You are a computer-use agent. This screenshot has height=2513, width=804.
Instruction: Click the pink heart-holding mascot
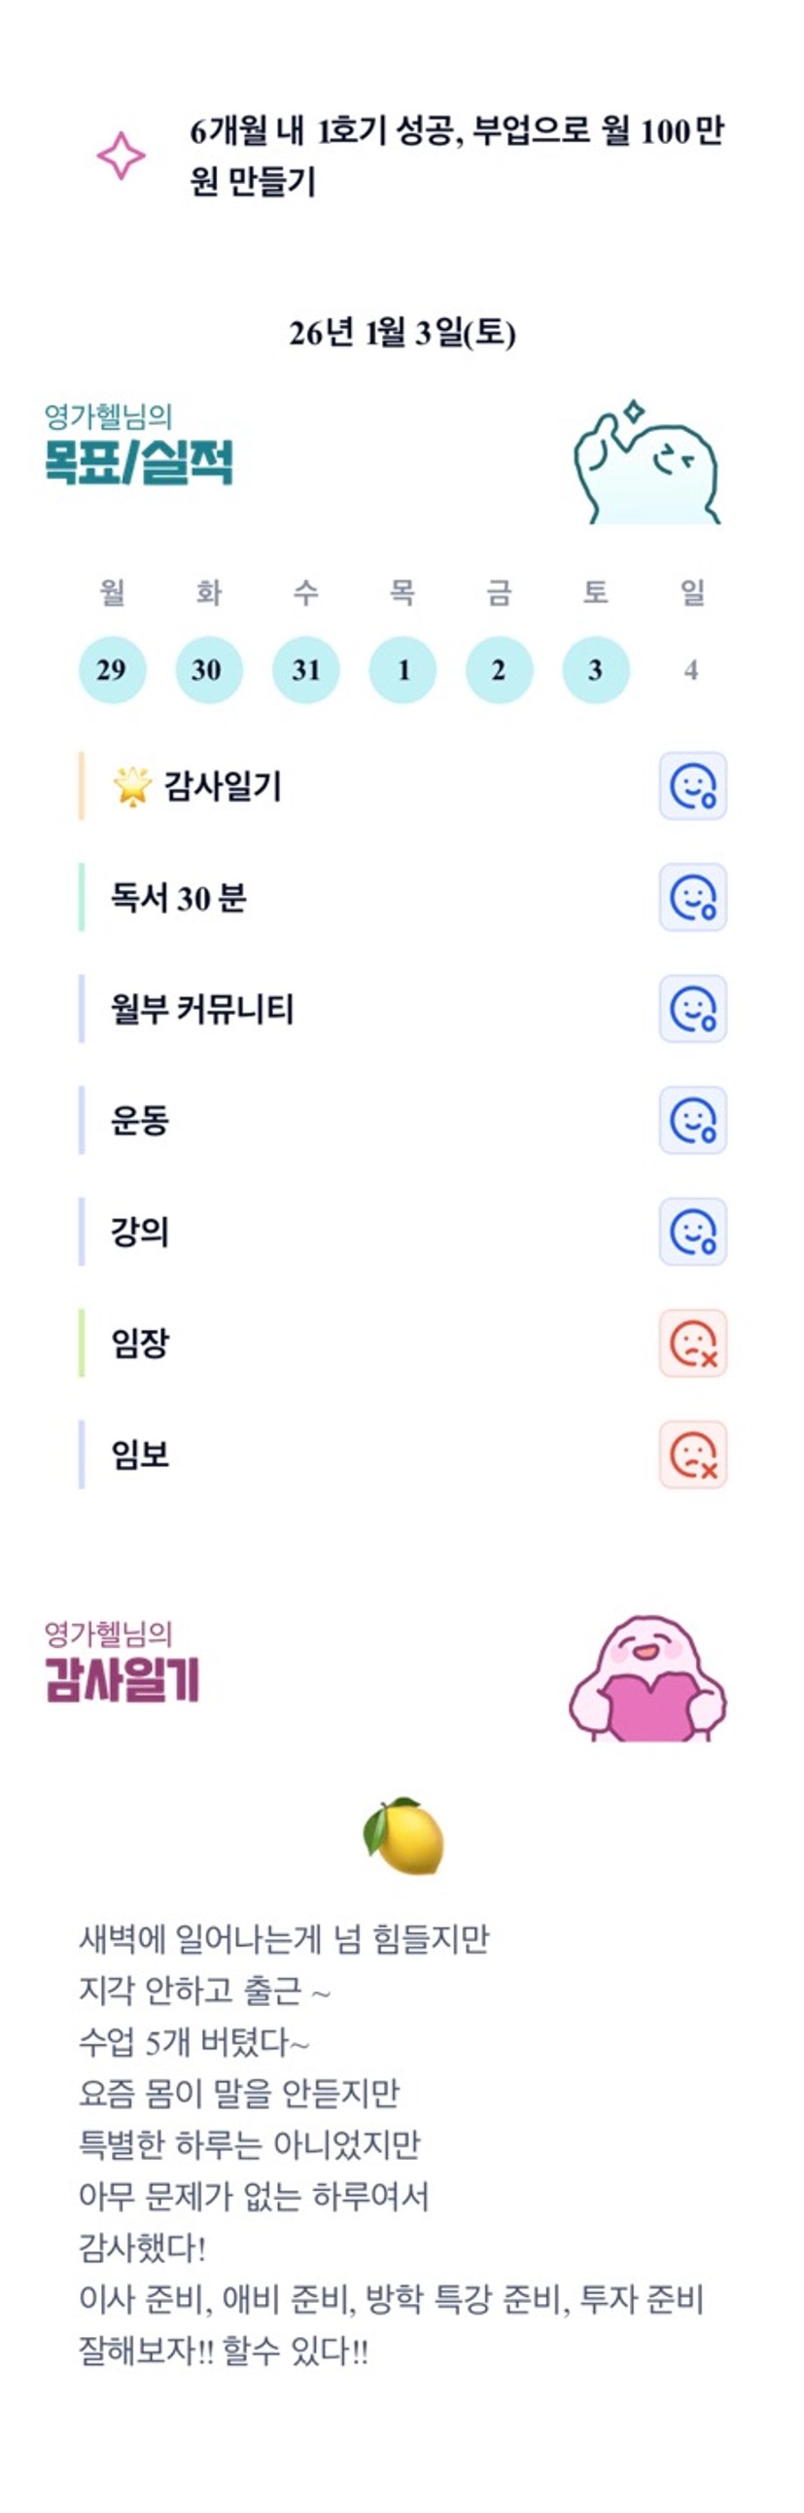647,1678
